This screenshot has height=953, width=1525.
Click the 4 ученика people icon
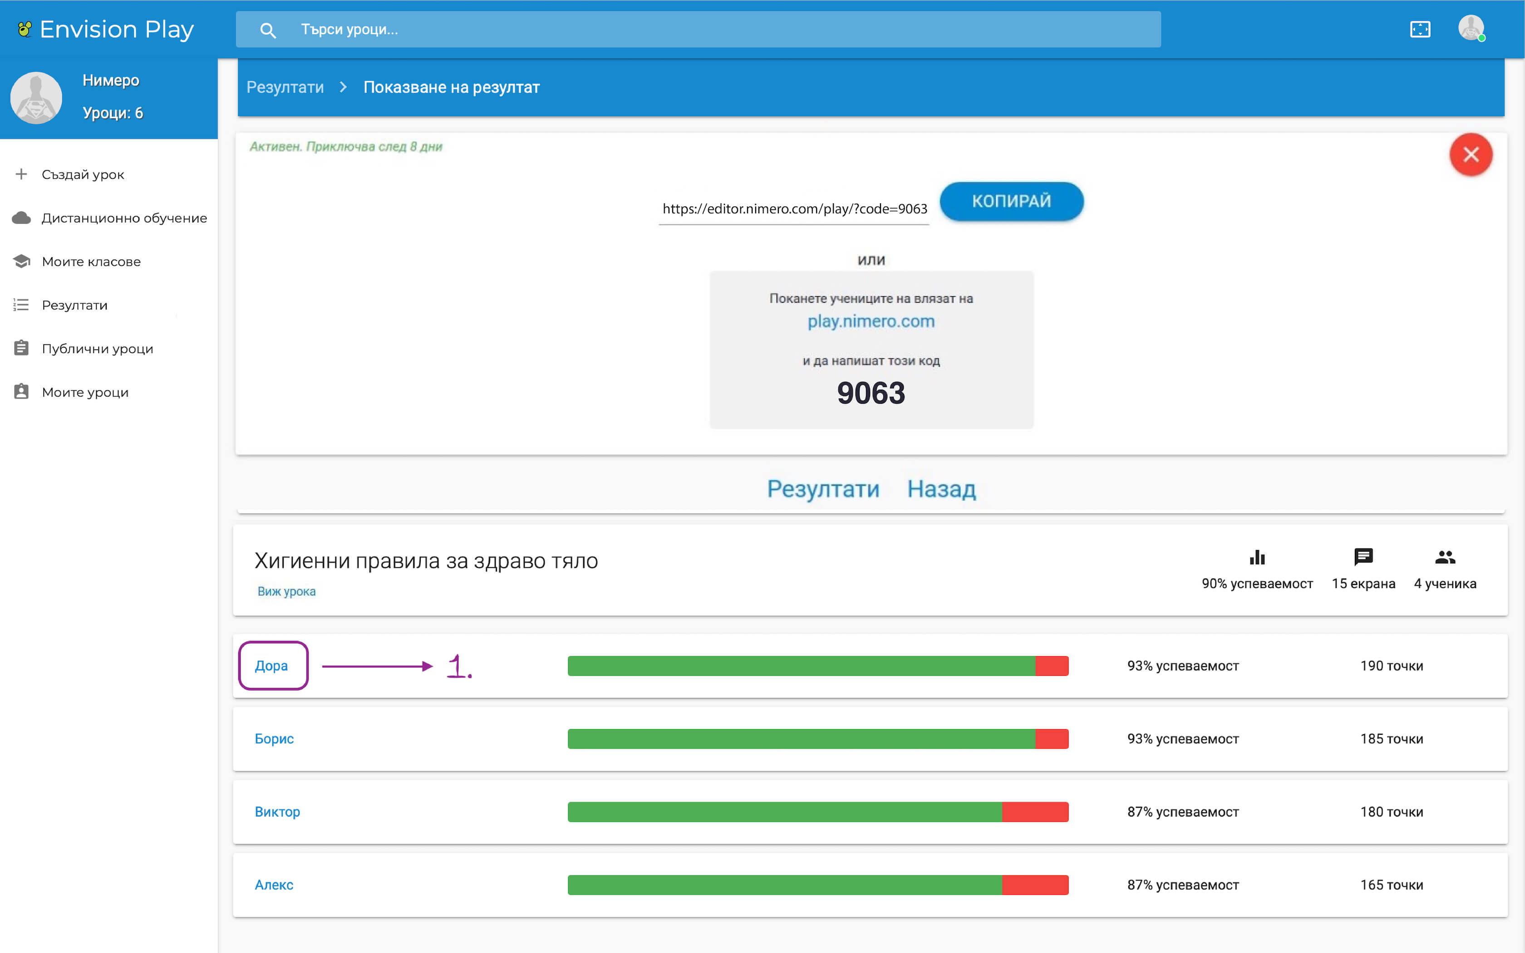[x=1444, y=557]
